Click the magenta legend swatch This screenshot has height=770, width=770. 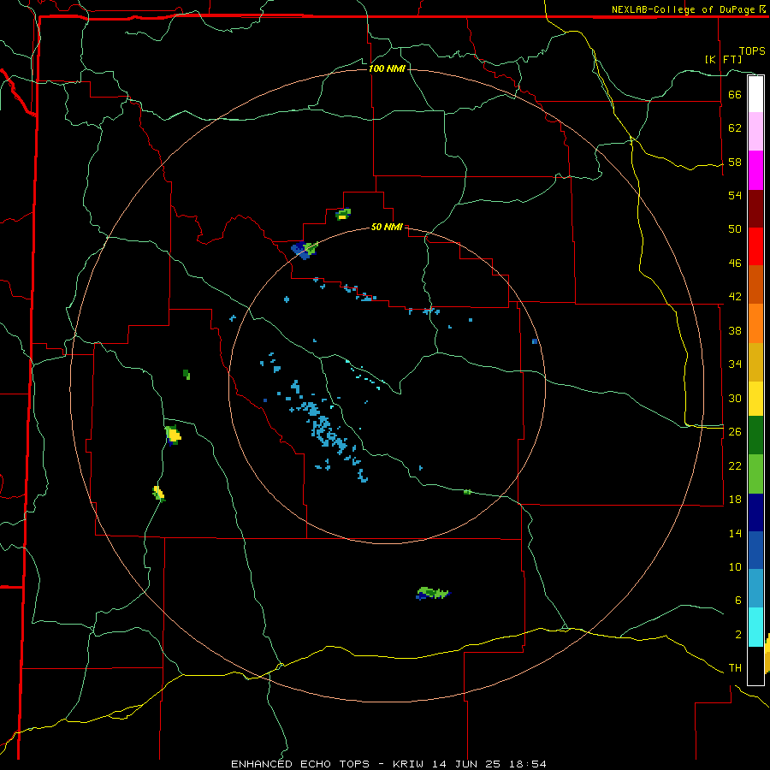tap(755, 170)
